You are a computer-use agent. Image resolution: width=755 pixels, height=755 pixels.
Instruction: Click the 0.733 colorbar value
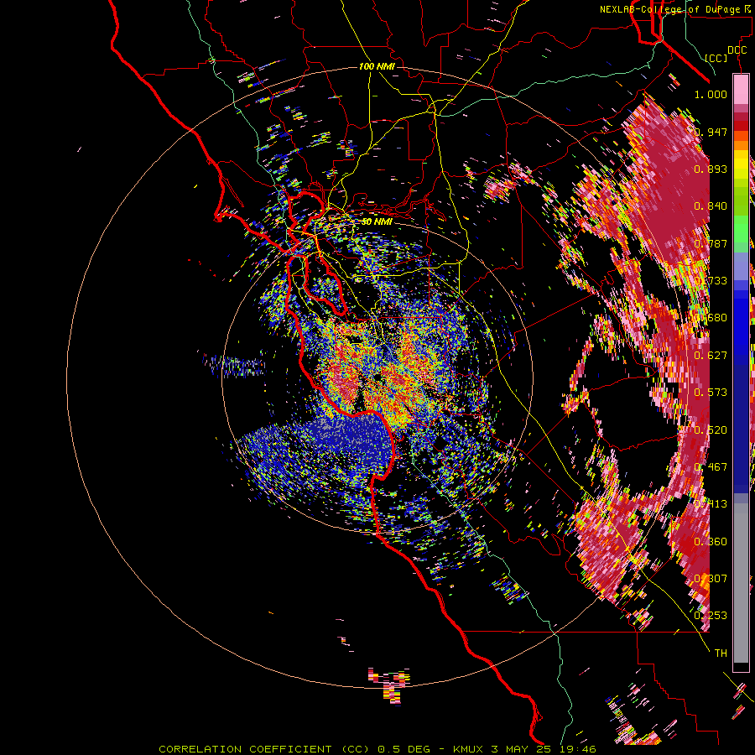pyautogui.click(x=711, y=281)
